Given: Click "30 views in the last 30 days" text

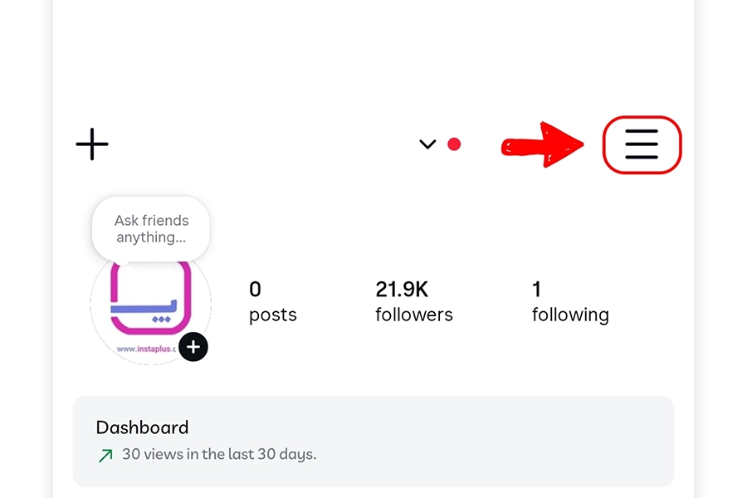Looking at the screenshot, I should click(x=219, y=455).
